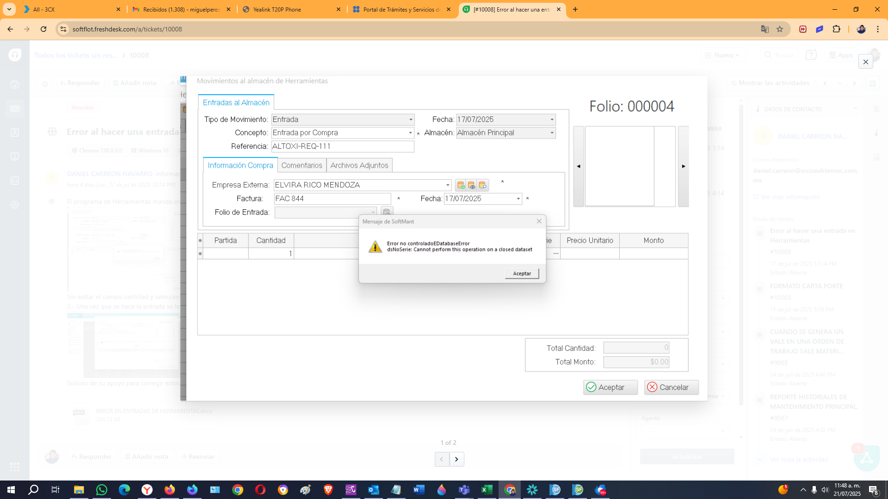Open Excel from the taskbar

tap(487, 490)
